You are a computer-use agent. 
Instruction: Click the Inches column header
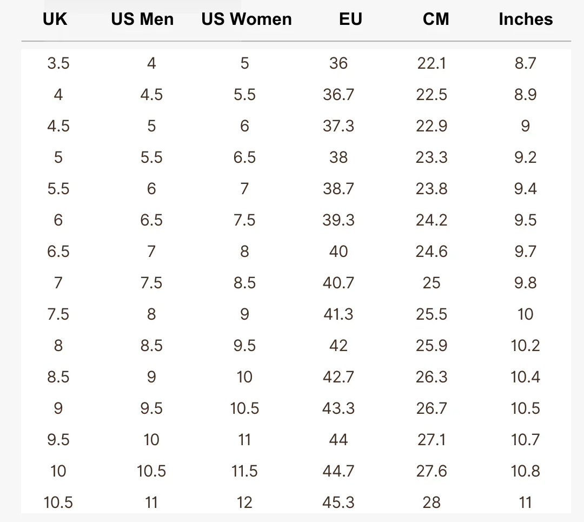[x=526, y=19]
